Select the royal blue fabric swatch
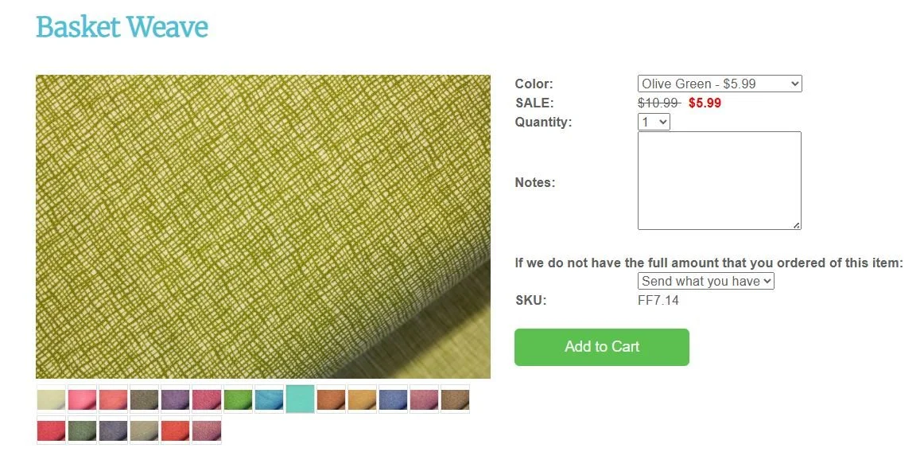This screenshot has height=475, width=924. point(393,399)
